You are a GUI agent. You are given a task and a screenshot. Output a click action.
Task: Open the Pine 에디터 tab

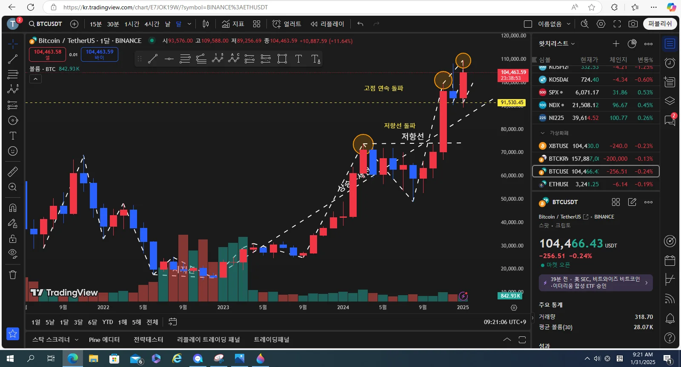(104, 339)
